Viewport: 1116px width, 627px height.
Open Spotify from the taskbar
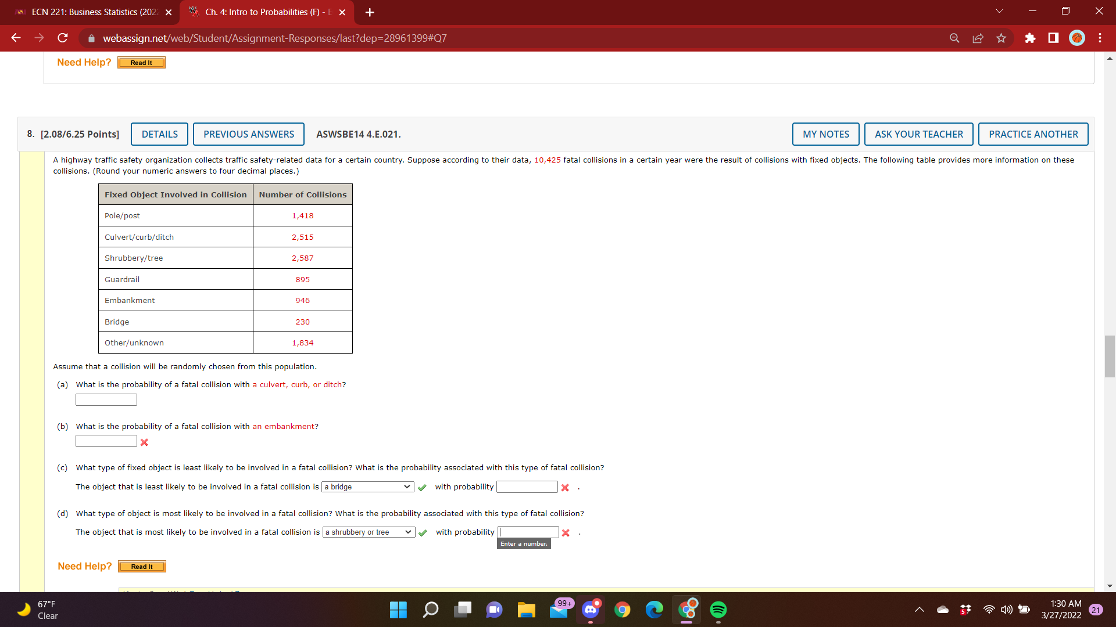tap(718, 610)
